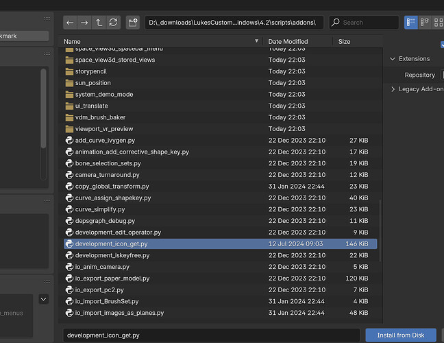
Task: Sort files by Name column
Action: (x=72, y=42)
